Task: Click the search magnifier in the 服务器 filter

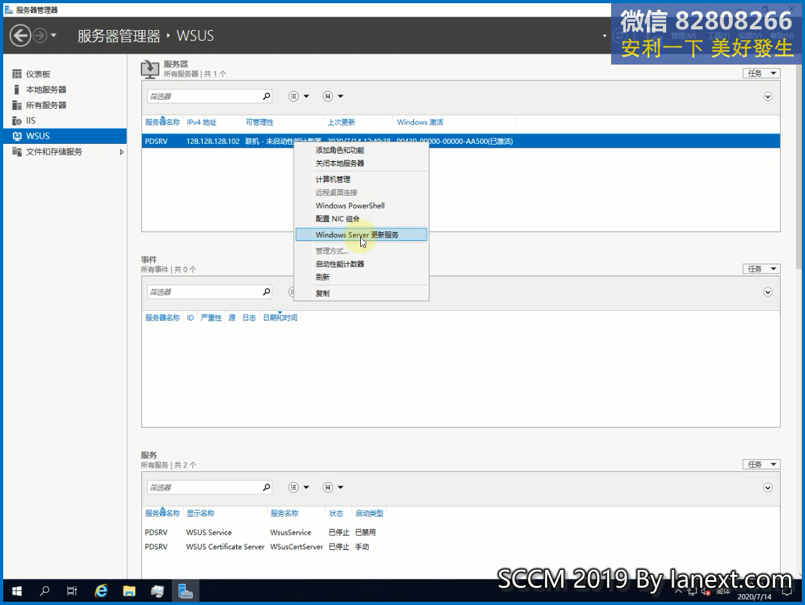Action: [266, 96]
